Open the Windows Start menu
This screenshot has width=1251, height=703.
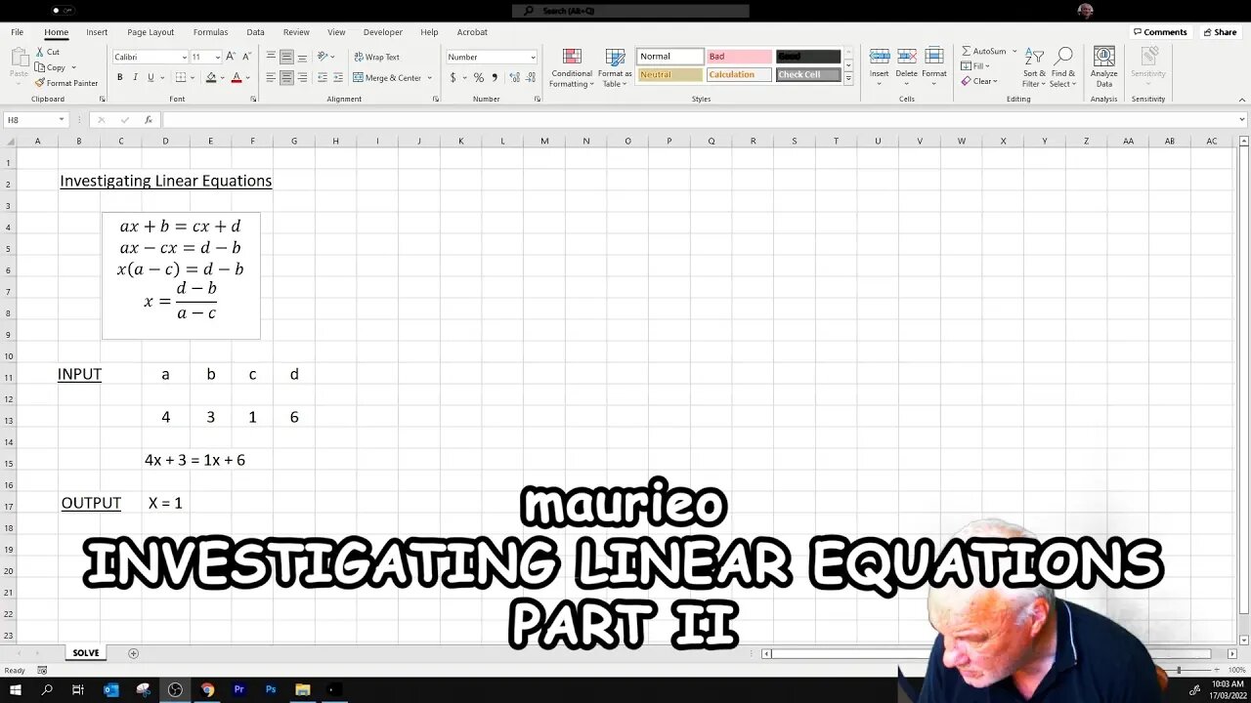[15, 689]
